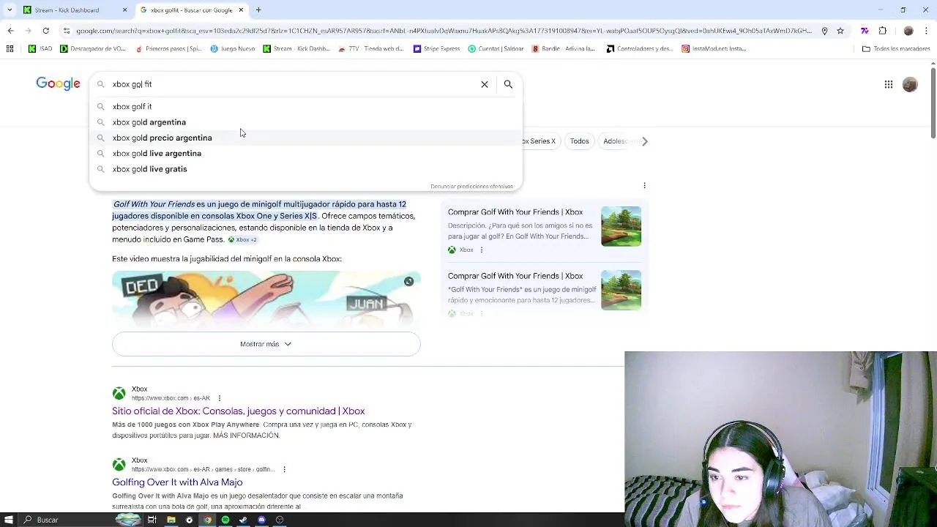Image resolution: width=937 pixels, height=527 pixels.
Task: Open second Comprar Golf With Your Friends card
Action: pyautogui.click(x=515, y=276)
